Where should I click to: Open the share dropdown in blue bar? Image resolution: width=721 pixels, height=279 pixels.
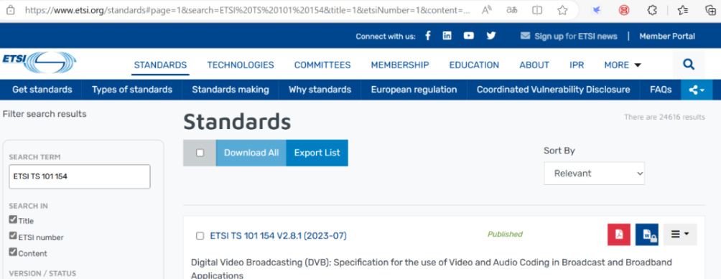697,90
